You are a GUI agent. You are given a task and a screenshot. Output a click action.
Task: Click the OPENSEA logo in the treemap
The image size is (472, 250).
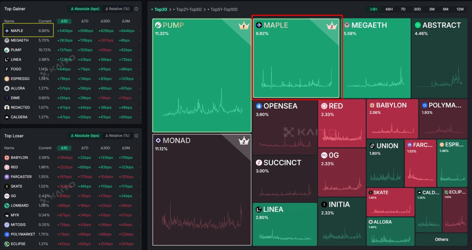point(259,106)
